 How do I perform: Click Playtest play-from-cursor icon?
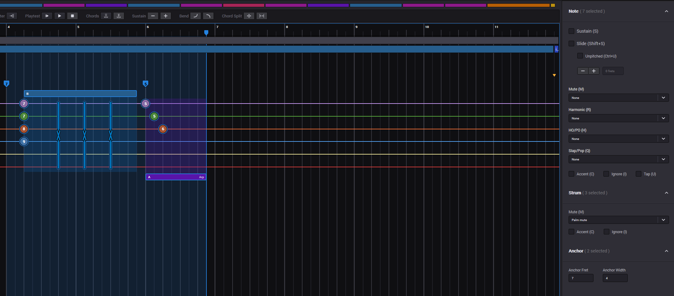coord(47,16)
